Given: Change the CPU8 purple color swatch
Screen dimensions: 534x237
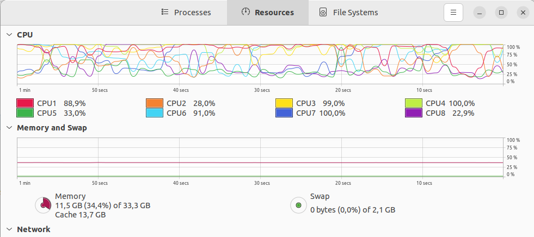Looking at the screenshot, I should click(414, 113).
